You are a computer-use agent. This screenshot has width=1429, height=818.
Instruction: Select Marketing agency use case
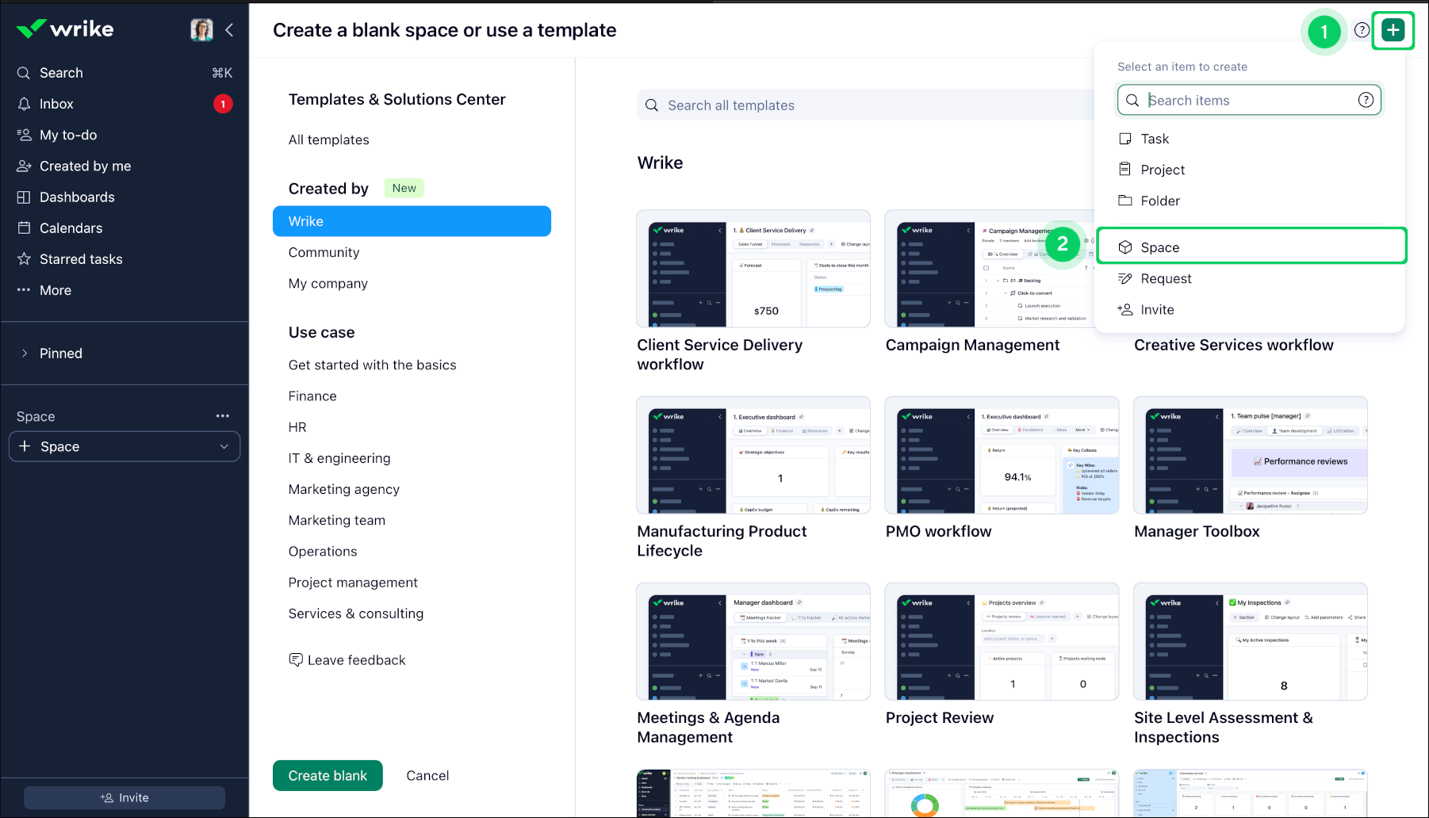click(344, 489)
